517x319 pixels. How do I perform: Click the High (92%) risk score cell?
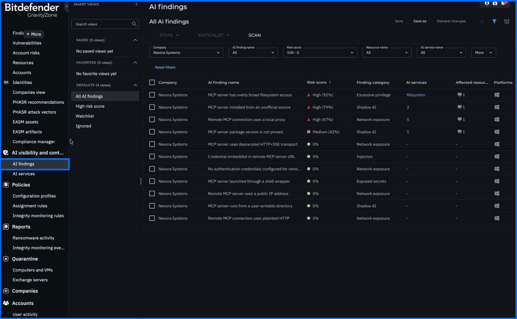coord(320,95)
